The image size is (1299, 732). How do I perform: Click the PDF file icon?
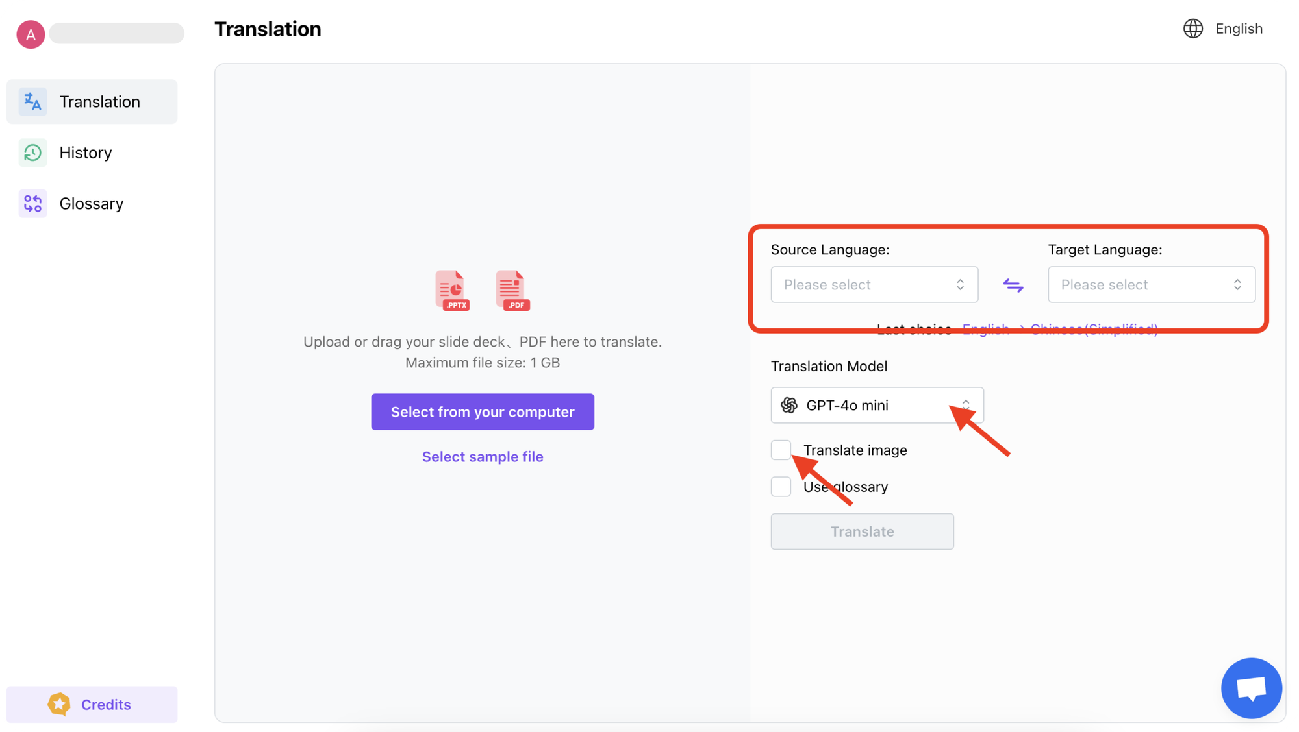[x=512, y=290]
